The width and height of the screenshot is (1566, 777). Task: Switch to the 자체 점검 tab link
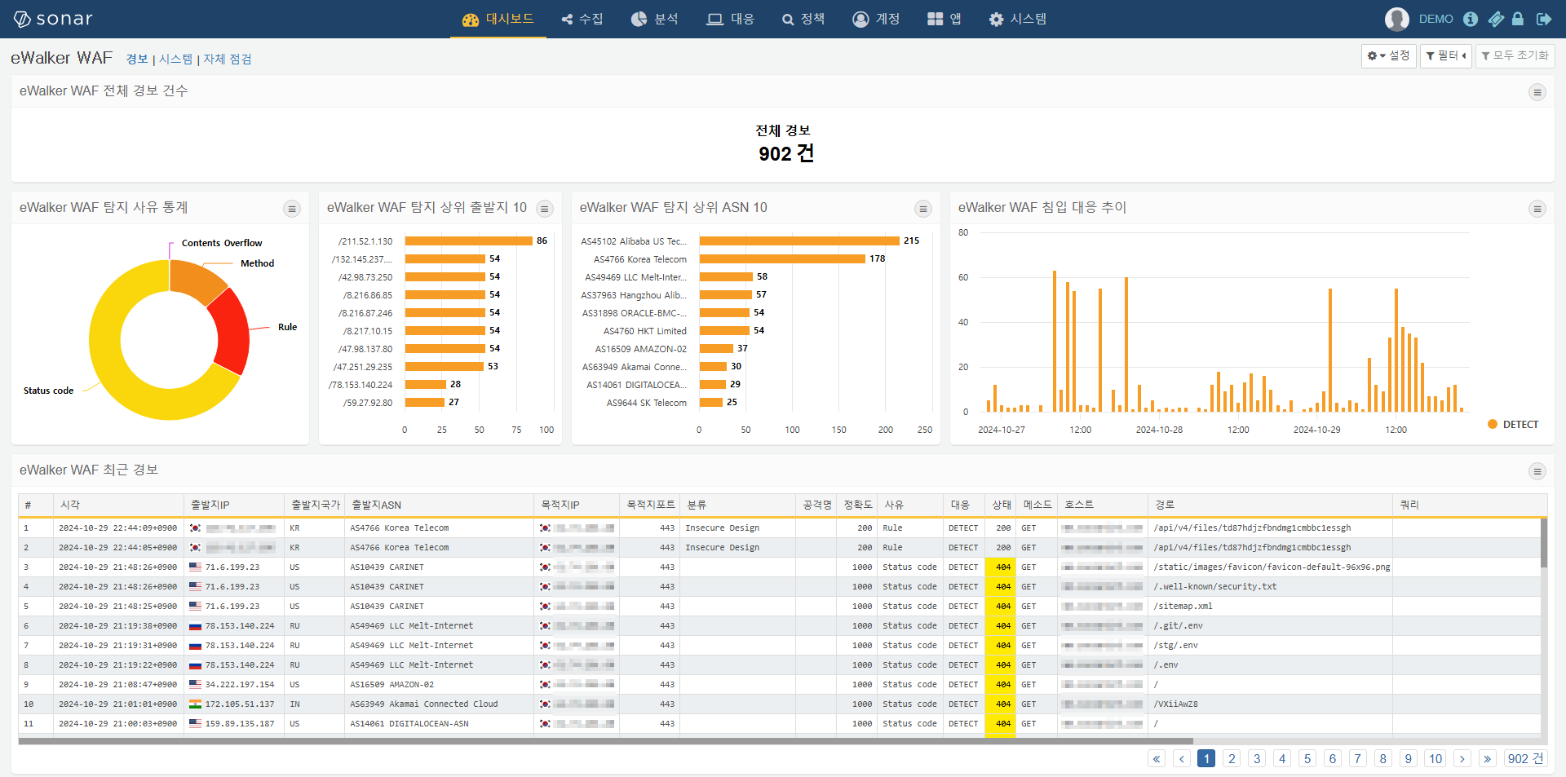click(228, 59)
